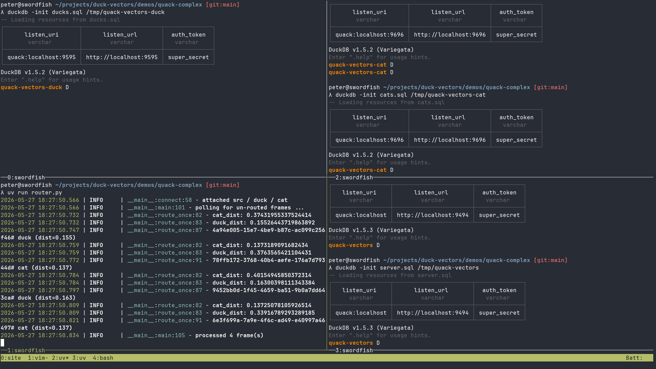Click the timestamp 2026-05-27 18:27:50.747

40,230
